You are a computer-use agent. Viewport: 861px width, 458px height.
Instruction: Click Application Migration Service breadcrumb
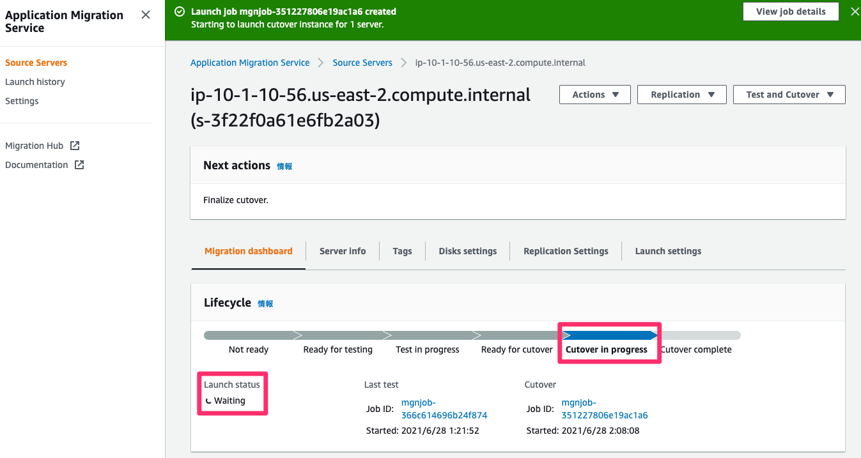250,63
